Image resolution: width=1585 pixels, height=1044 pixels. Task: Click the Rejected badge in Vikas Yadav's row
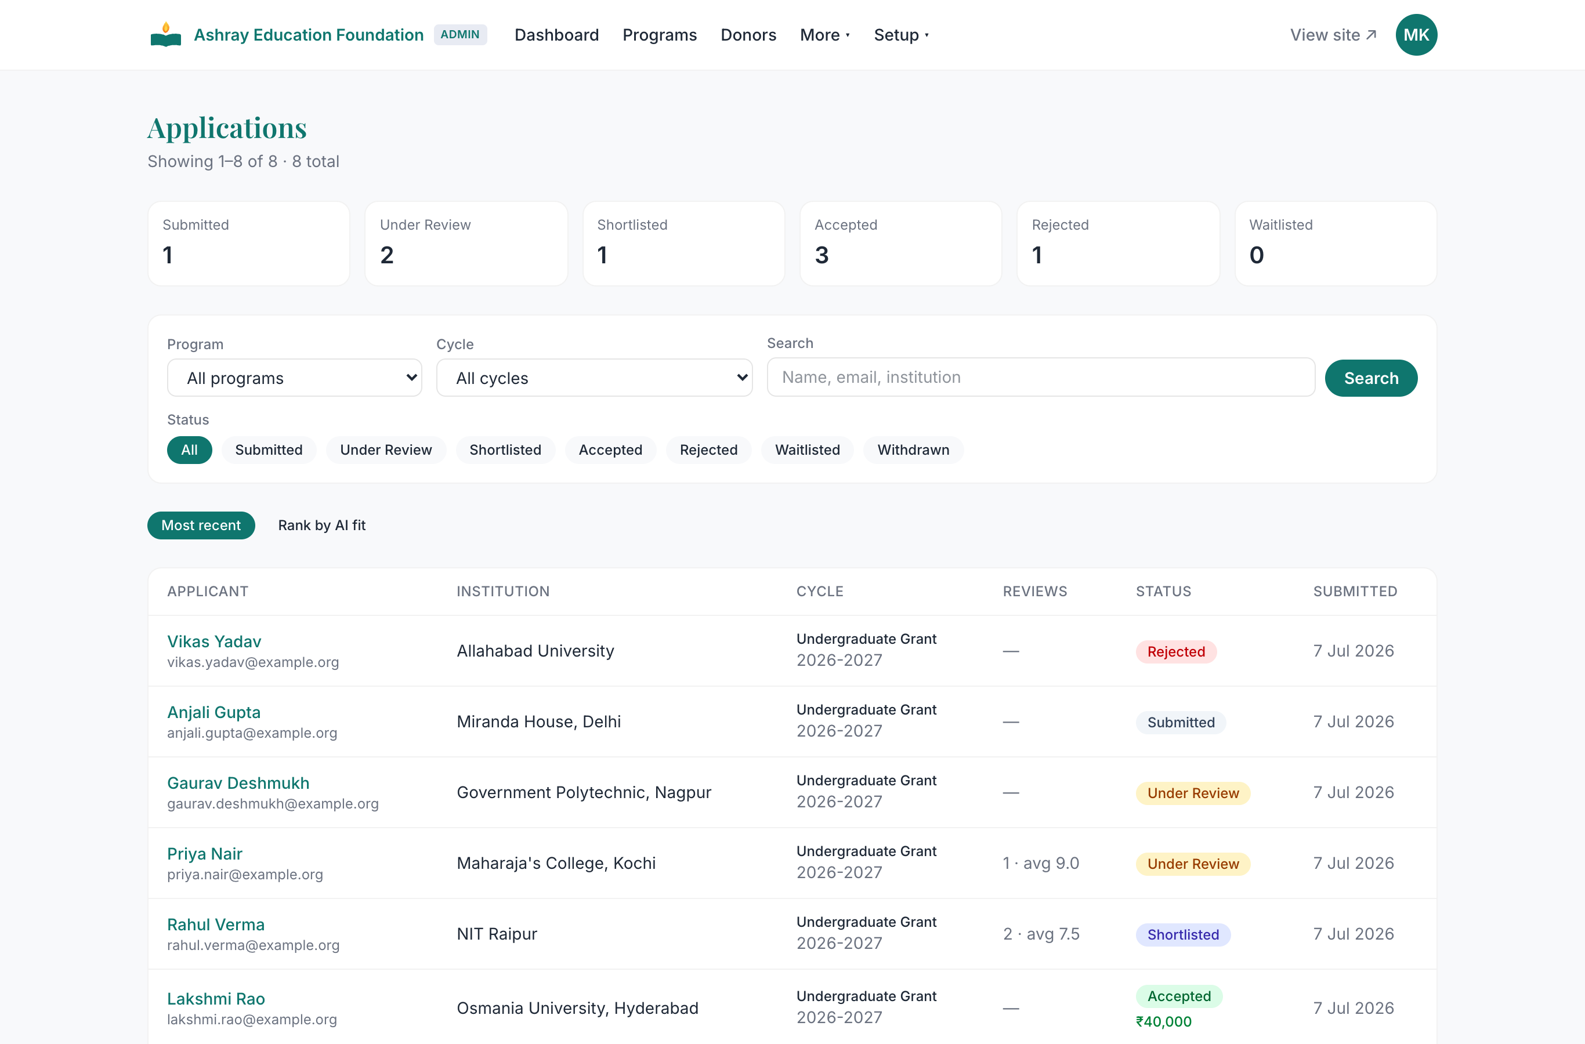[x=1175, y=651]
